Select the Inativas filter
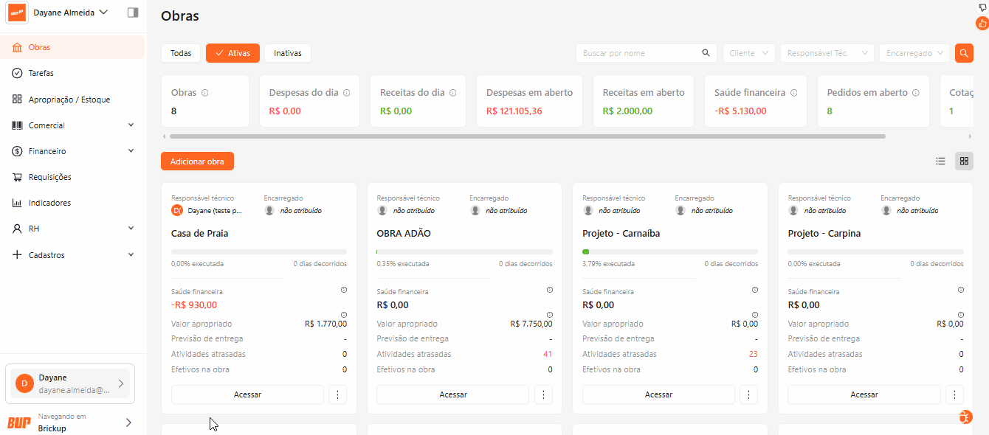This screenshot has width=989, height=435. pyautogui.click(x=288, y=53)
